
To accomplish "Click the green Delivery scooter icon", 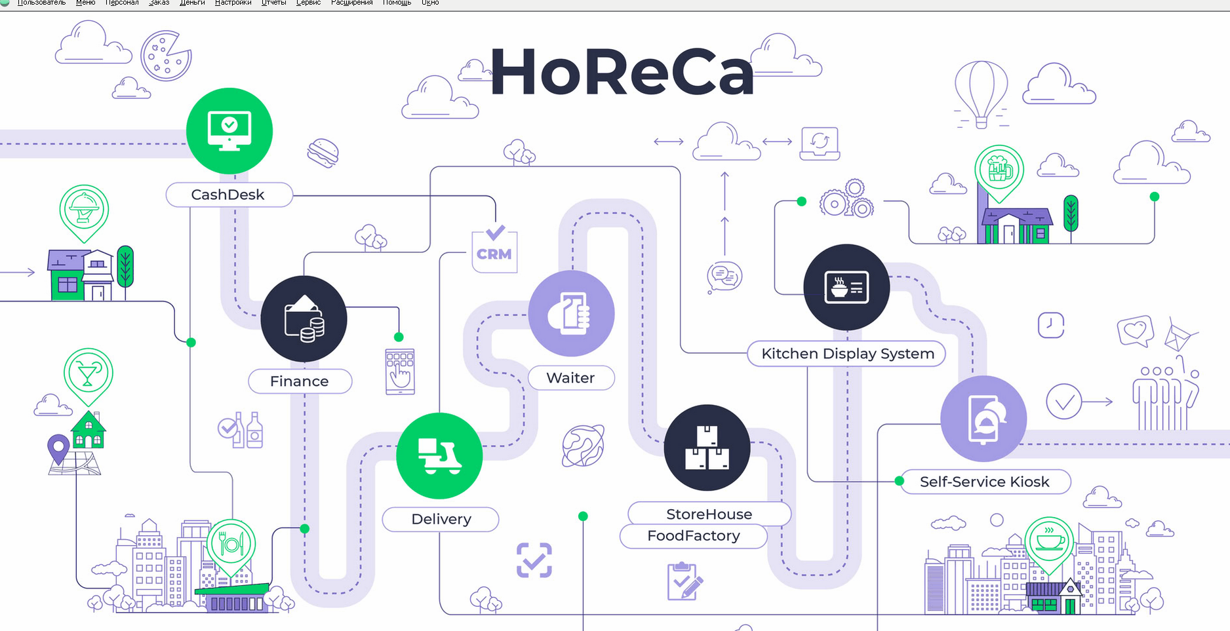I will tap(439, 456).
